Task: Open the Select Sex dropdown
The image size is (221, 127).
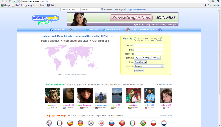Action: [x=141, y=62]
